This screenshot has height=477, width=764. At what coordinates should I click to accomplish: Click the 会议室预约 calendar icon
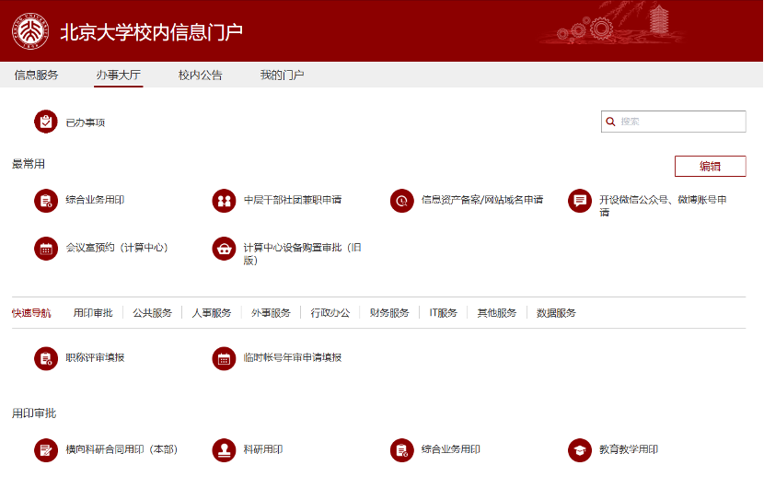point(45,248)
